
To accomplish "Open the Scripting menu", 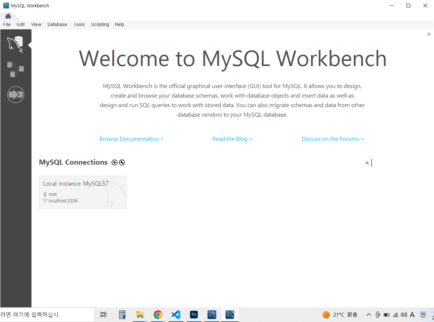I will 100,25.
